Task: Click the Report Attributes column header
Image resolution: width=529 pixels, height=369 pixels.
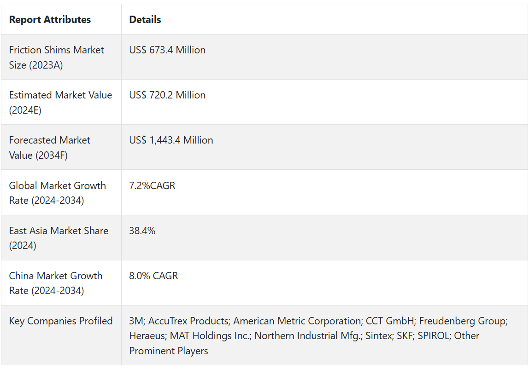Action: [x=50, y=20]
